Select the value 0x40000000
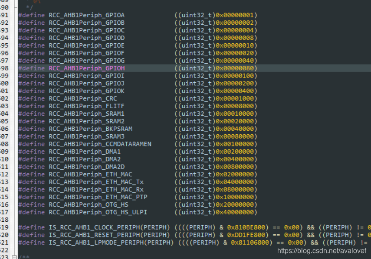The image size is (371, 259). [x=235, y=212]
